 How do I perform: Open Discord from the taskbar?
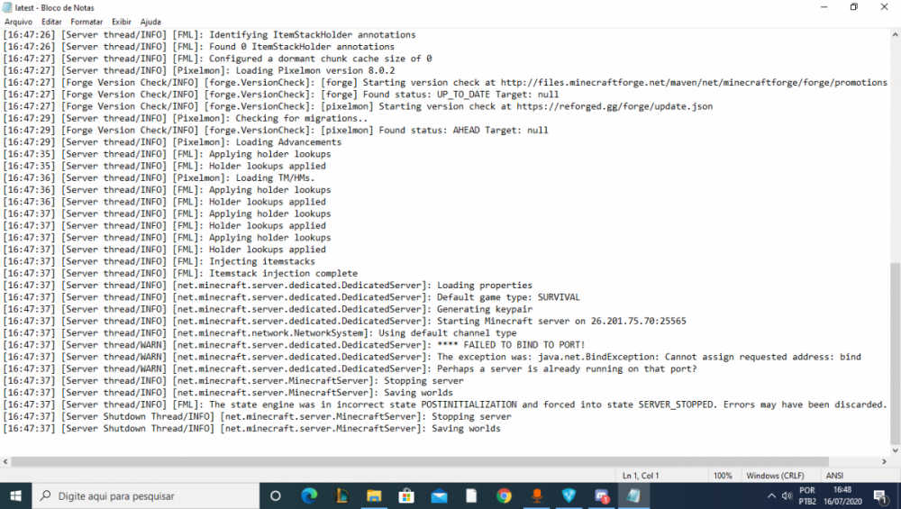(602, 495)
